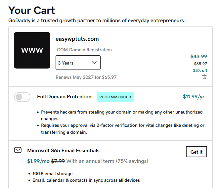Click the $1.99/mo email price
This screenshot has height=193, width=217.
point(38,161)
